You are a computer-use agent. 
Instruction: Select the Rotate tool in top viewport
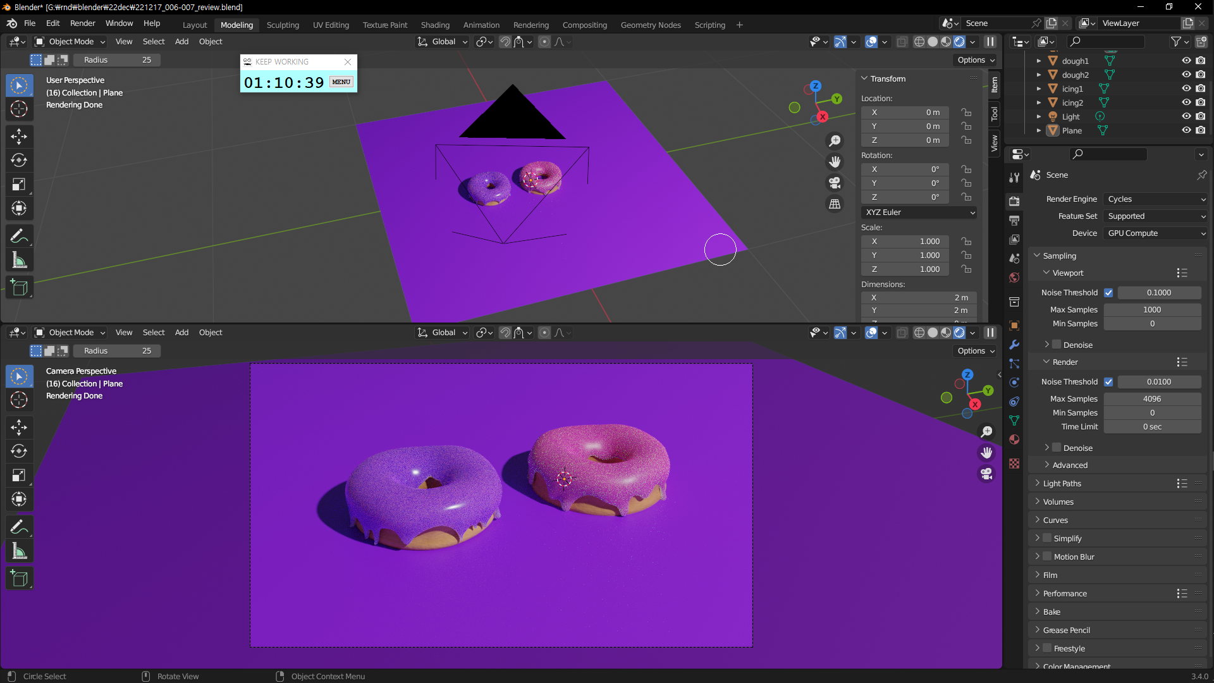pos(19,160)
